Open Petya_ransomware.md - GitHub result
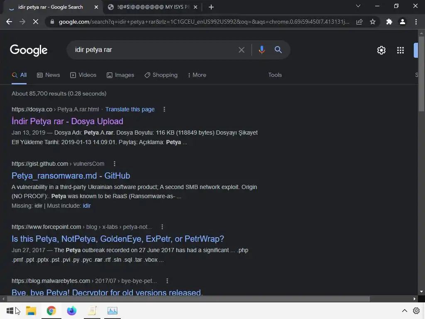Image resolution: width=425 pixels, height=319 pixels. [71, 176]
